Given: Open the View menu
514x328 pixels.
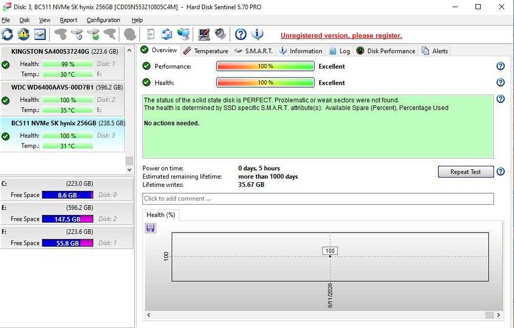Looking at the screenshot, I should point(45,20).
